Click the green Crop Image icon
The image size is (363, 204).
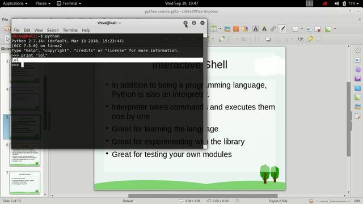click(x=222, y=39)
